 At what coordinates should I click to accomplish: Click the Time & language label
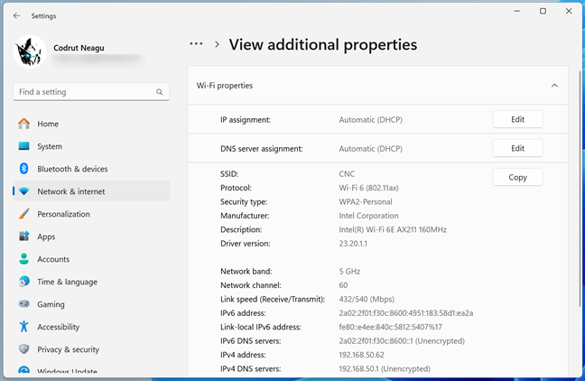(67, 282)
